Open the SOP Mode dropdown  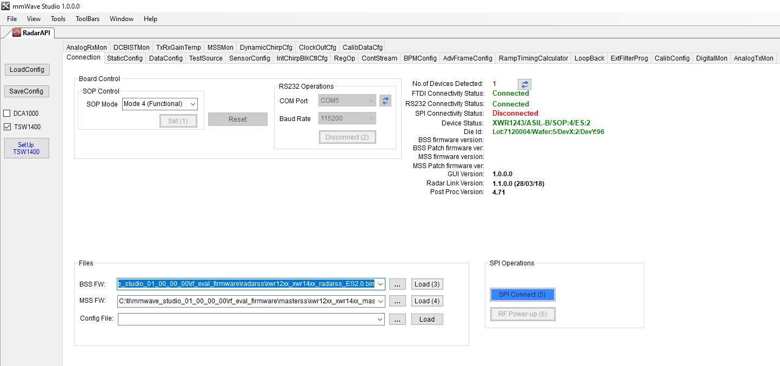pos(193,104)
